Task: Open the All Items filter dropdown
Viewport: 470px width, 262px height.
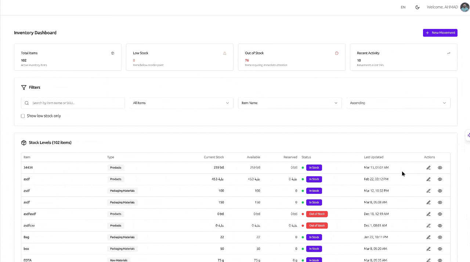Action: pyautogui.click(x=181, y=103)
